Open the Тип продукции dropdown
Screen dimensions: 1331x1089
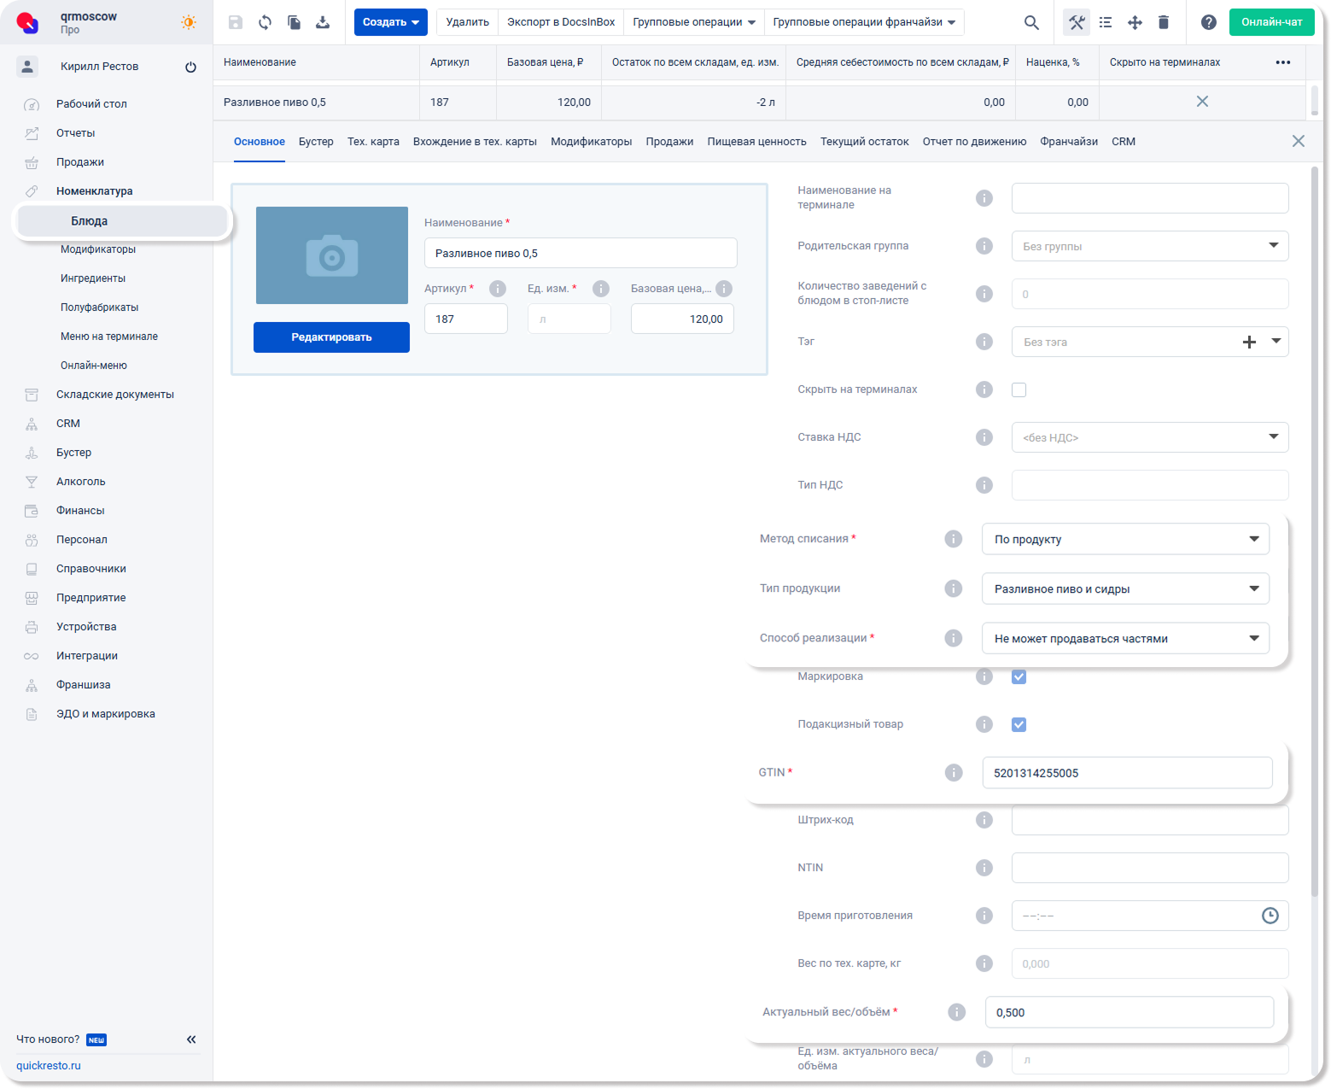tap(1125, 588)
